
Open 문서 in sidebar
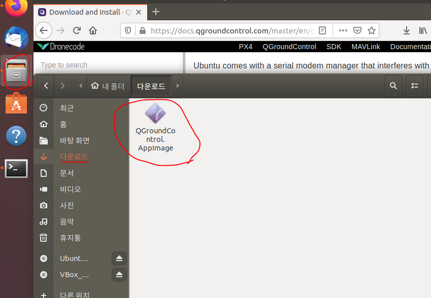(81, 173)
